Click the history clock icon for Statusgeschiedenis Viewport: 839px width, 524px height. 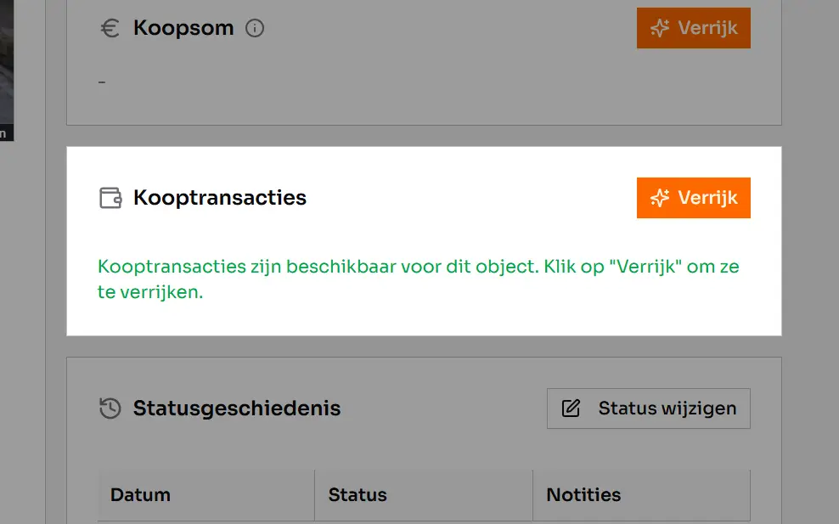[x=109, y=408]
